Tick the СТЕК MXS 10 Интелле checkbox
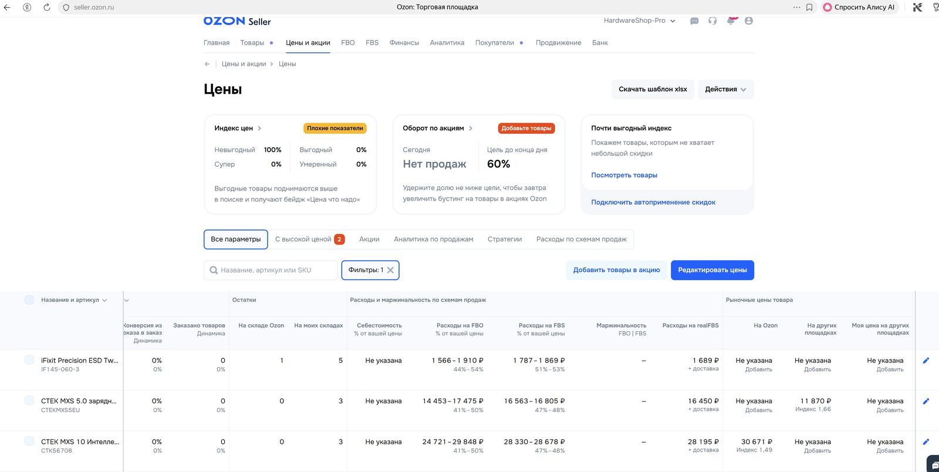939x472 pixels. pyautogui.click(x=29, y=440)
